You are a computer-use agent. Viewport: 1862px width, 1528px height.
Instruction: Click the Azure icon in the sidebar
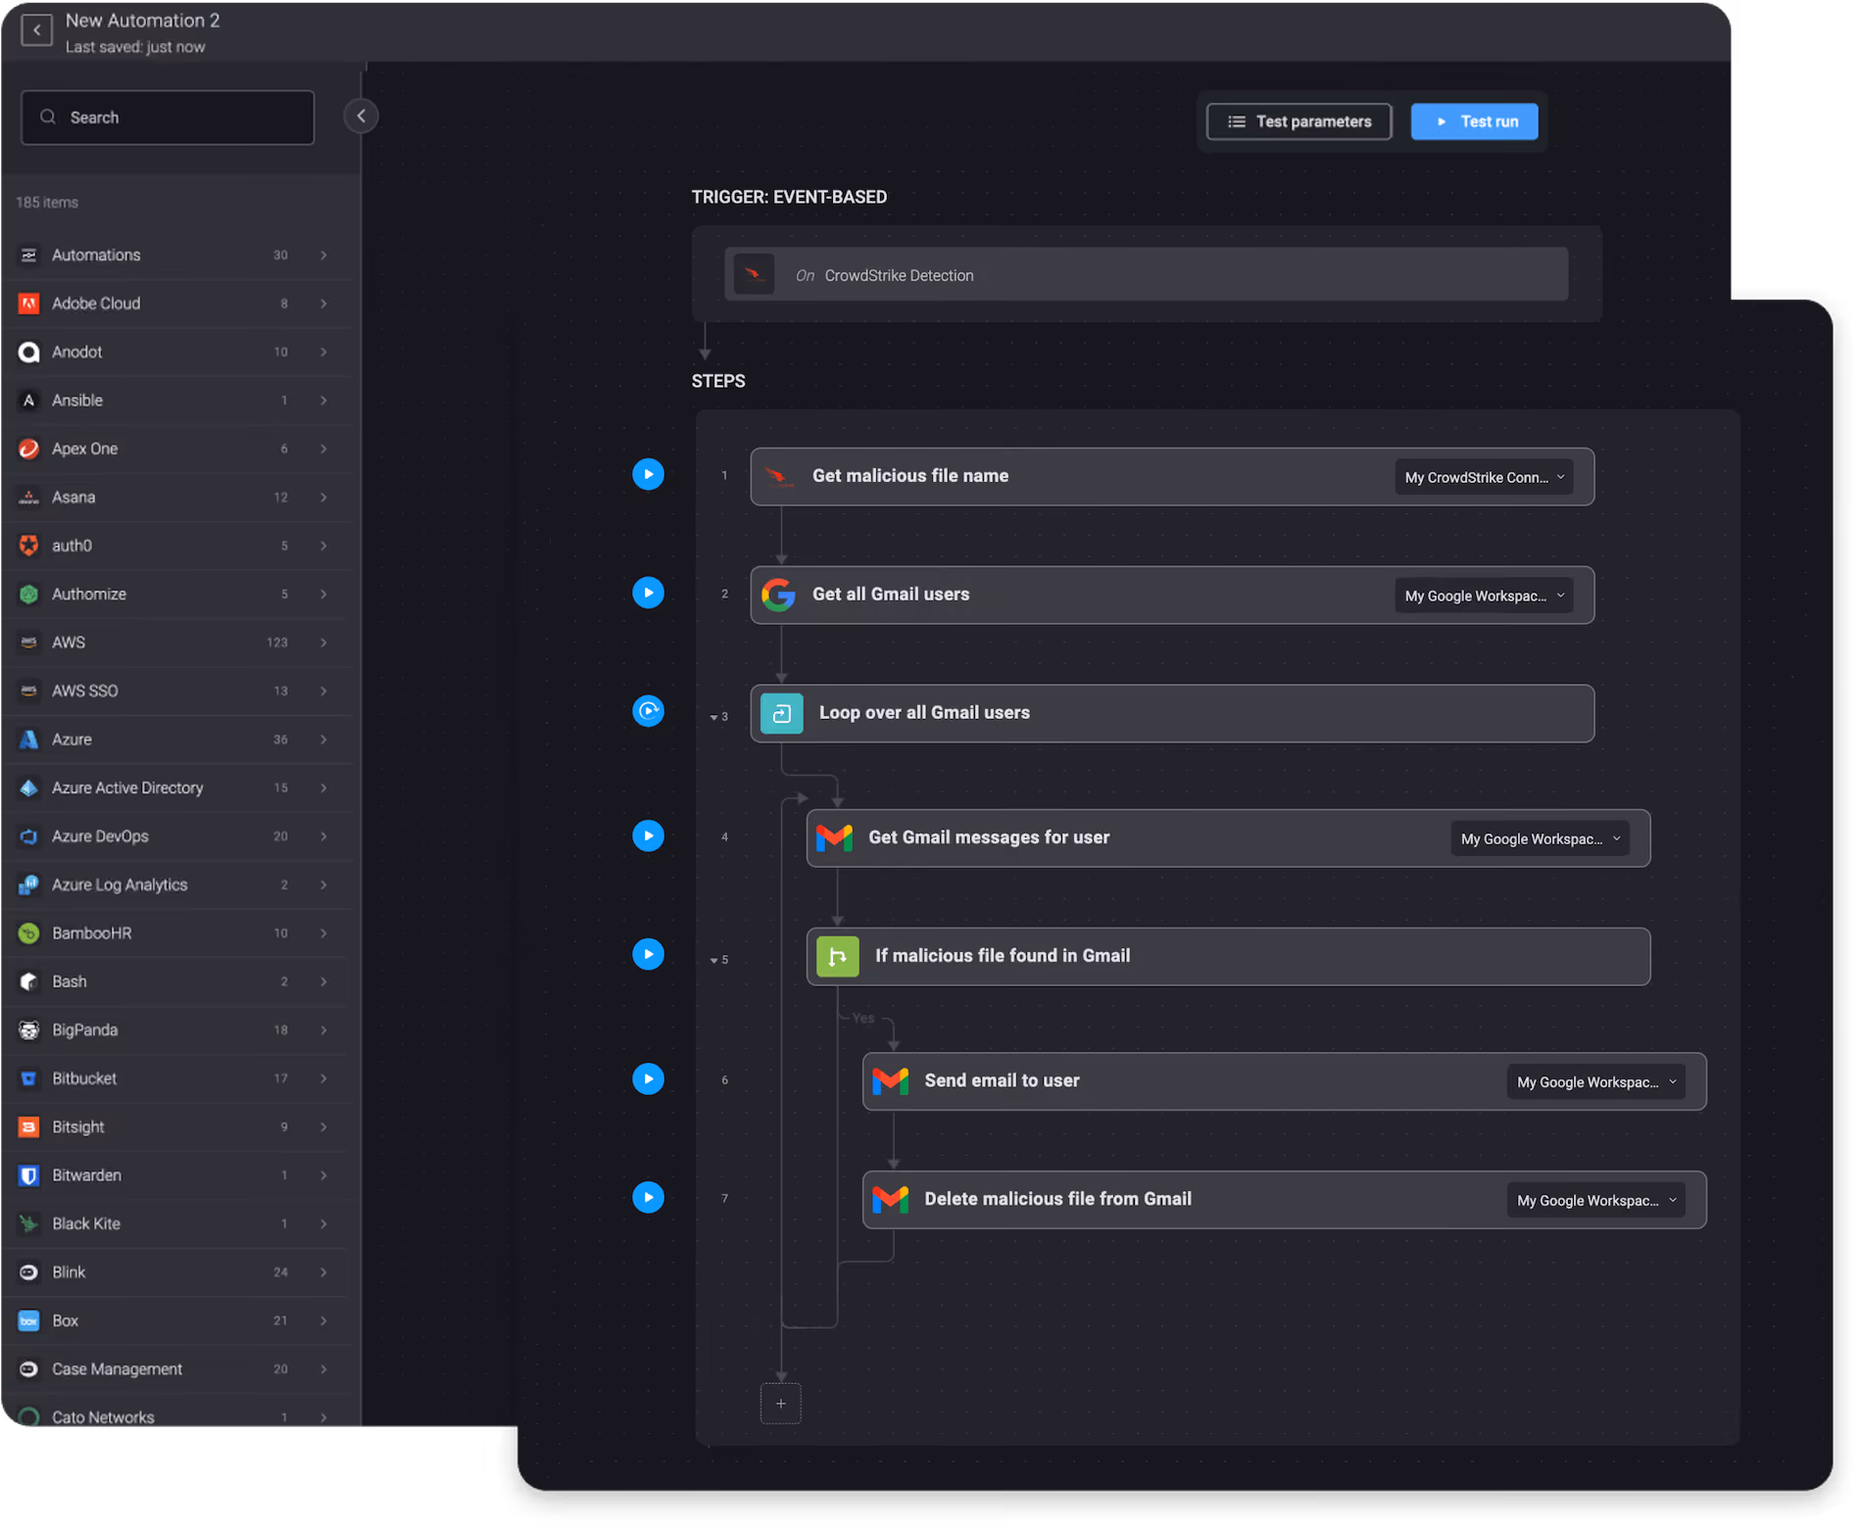(29, 740)
